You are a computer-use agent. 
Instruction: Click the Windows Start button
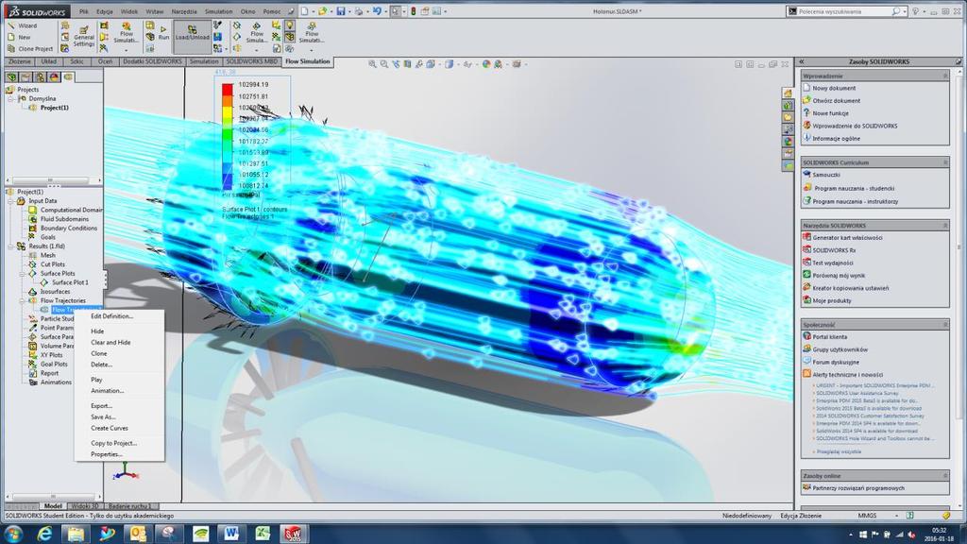tap(13, 533)
